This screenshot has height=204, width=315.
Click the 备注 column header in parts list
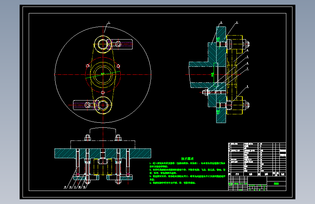[x=283, y=174]
